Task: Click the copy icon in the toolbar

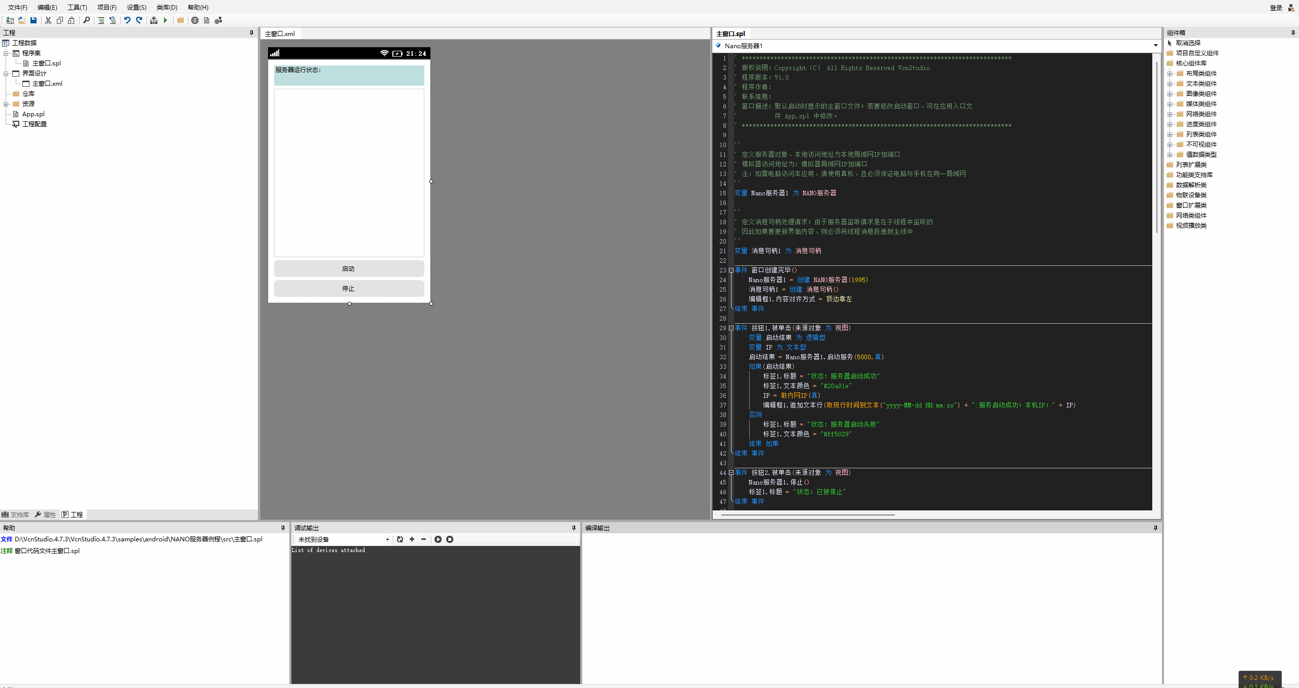Action: coord(60,20)
